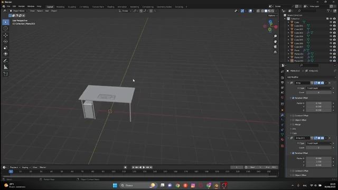Select the Add Cube tool
Image resolution: width=338 pixels, height=190 pixels.
pos(6,74)
